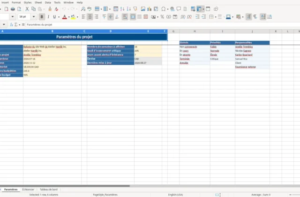This screenshot has width=300, height=197.
Task: Toggle Freeze Rows and Columns
Action: (199, 9)
